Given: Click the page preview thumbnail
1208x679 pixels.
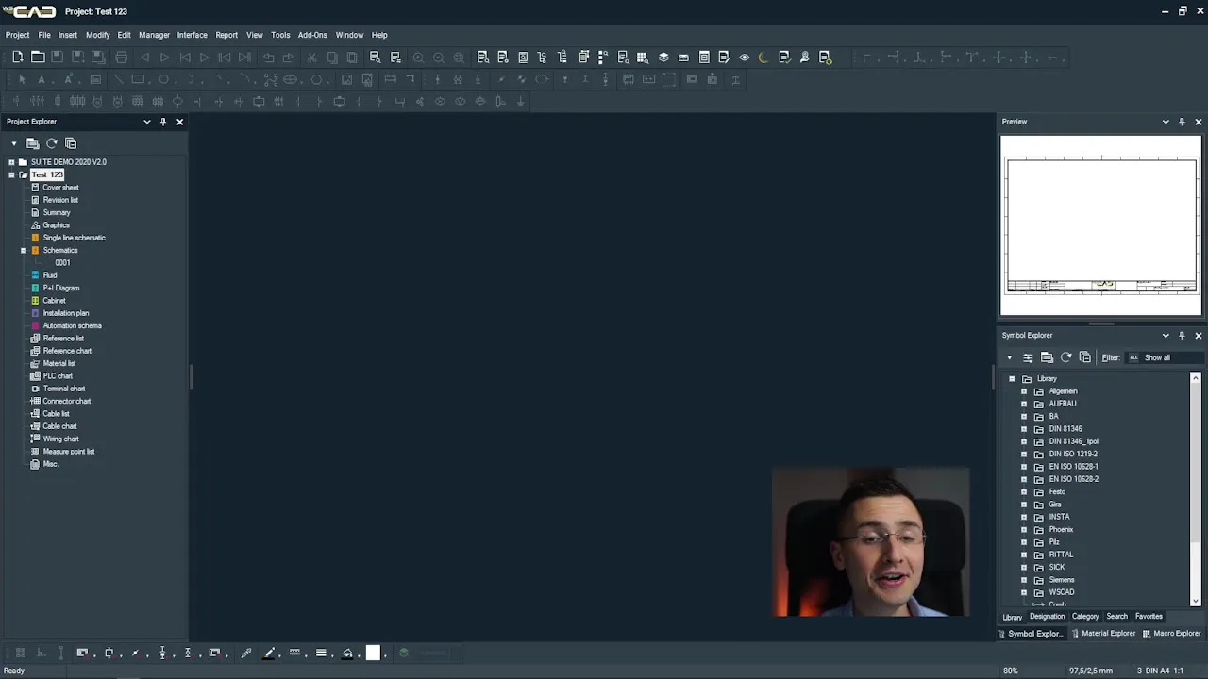Looking at the screenshot, I should click(1101, 225).
